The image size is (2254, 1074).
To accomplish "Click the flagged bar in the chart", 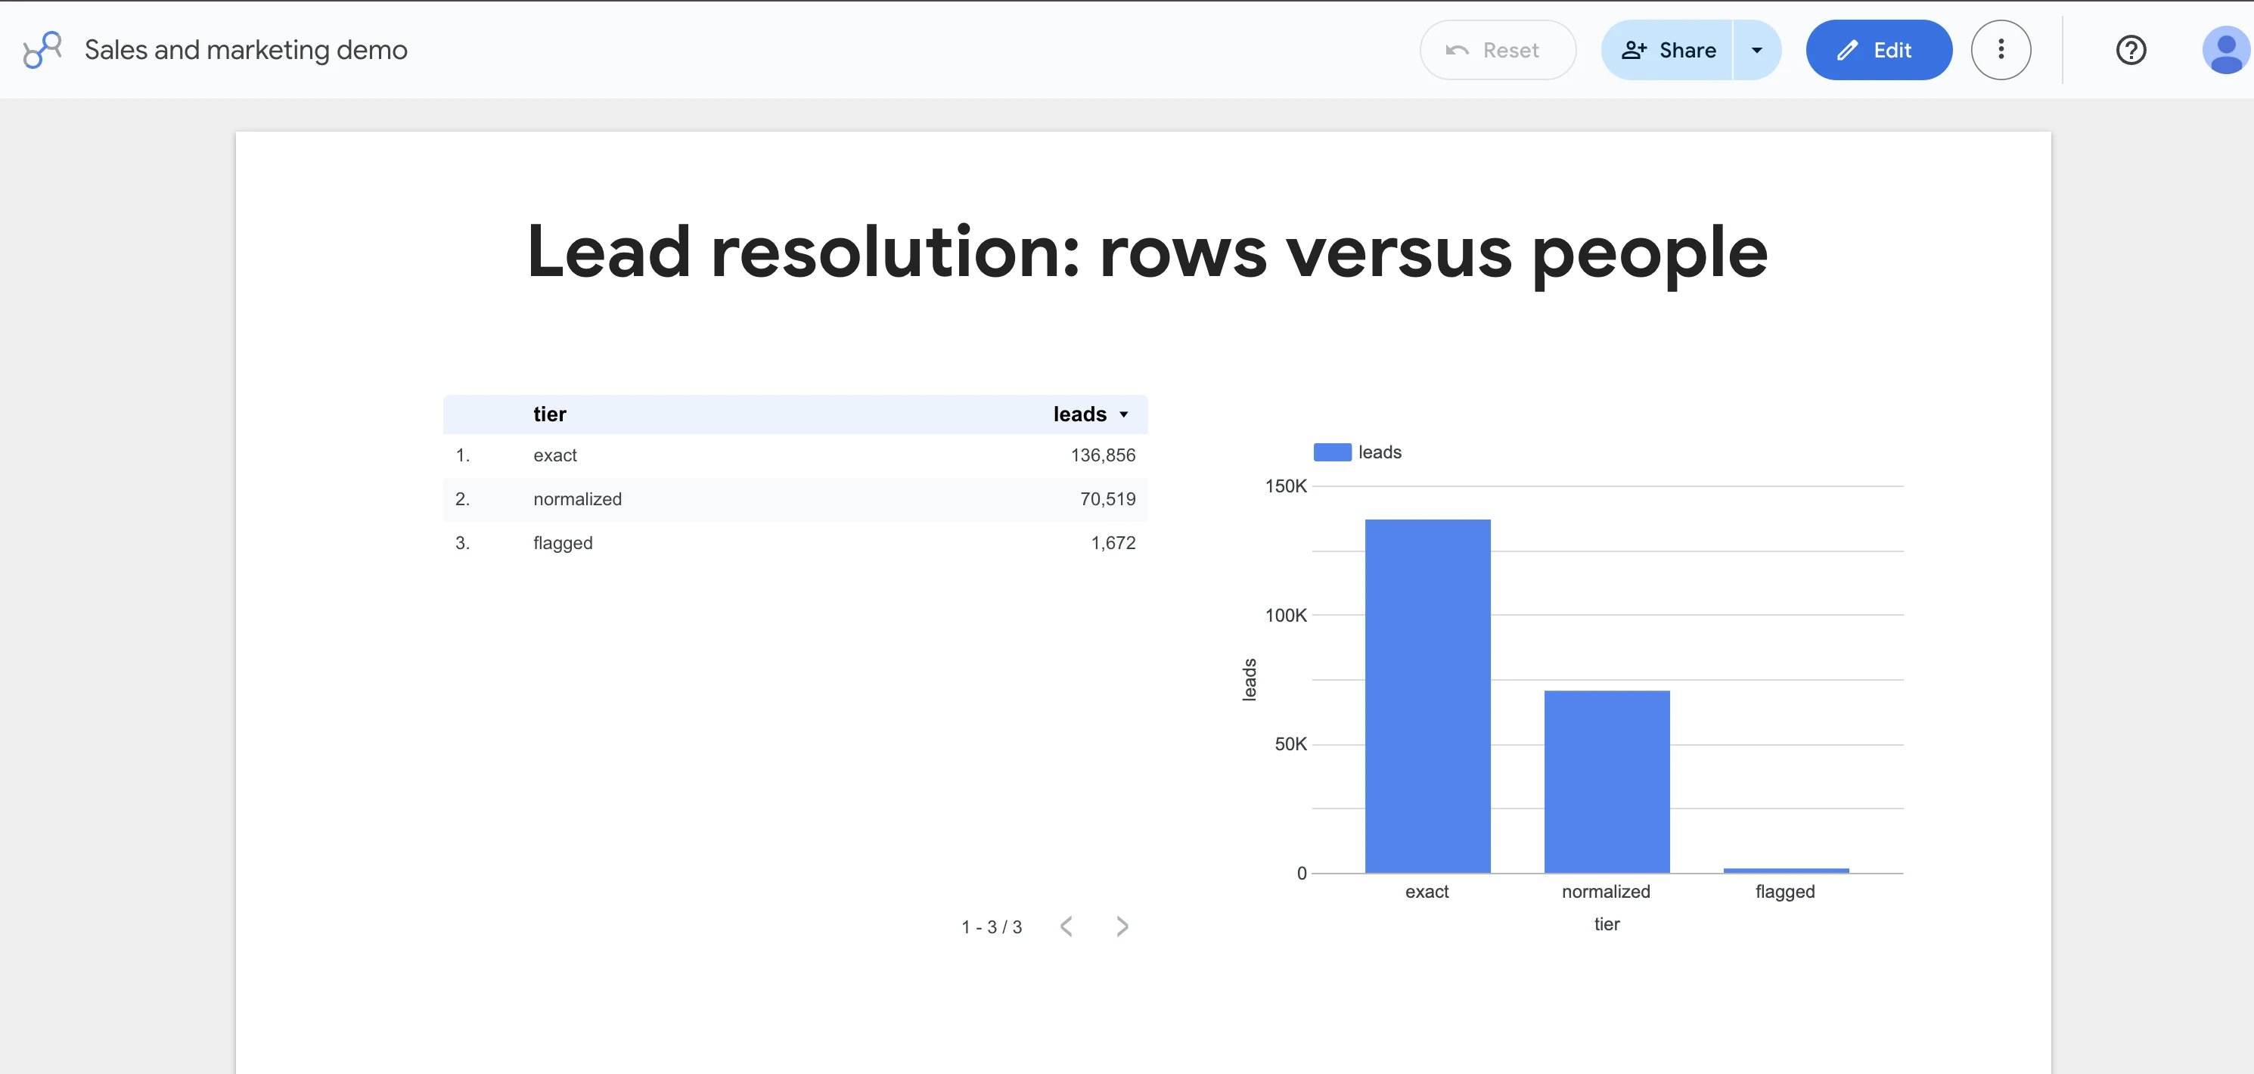I will click(1786, 870).
